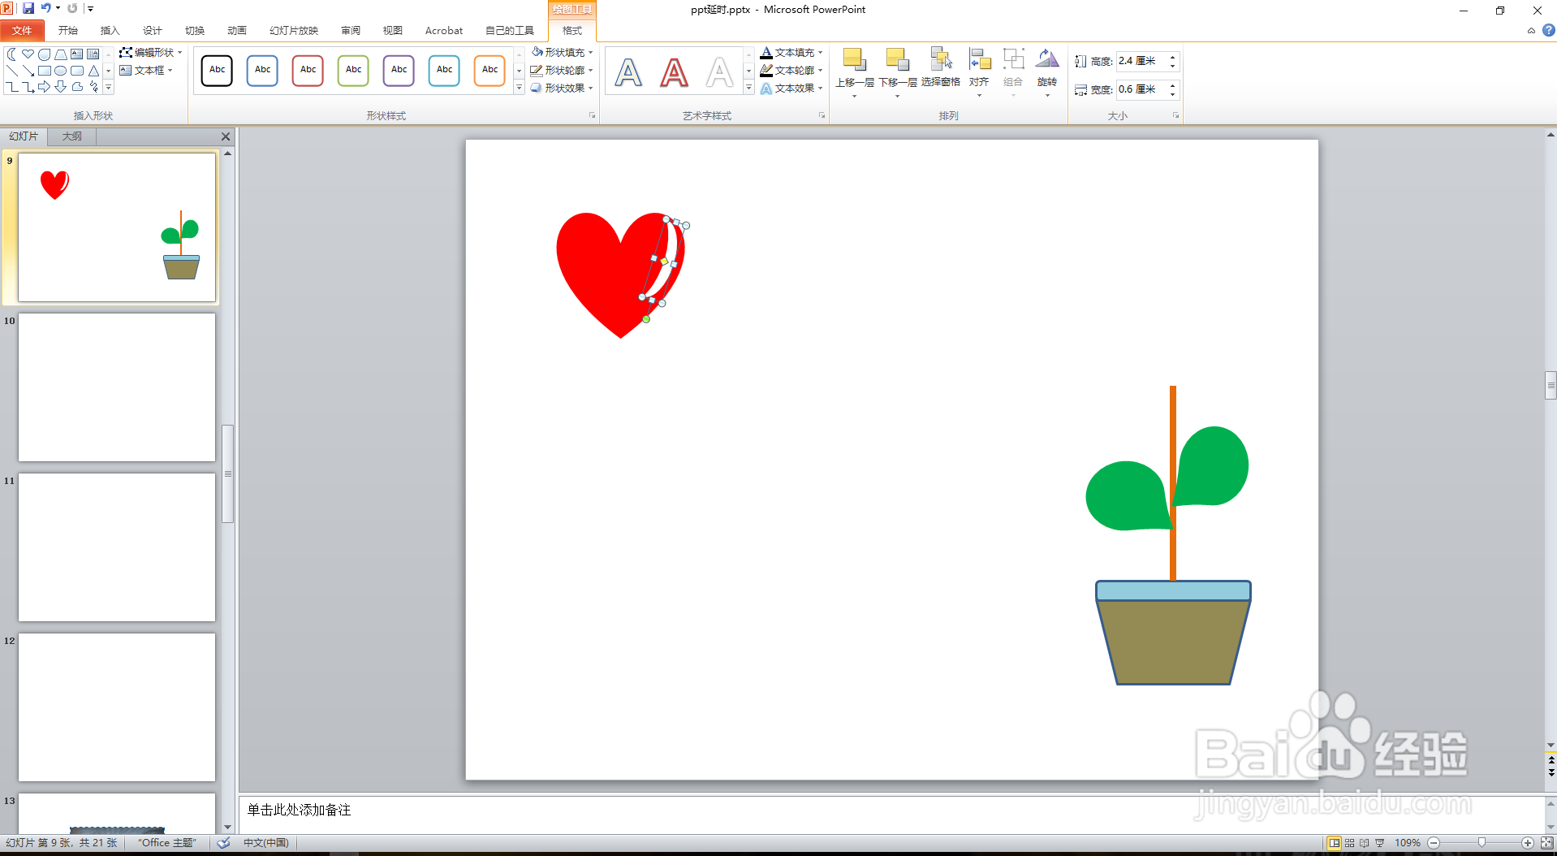
Task: Open the Insert (插入) ribbon tab
Action: 110,30
